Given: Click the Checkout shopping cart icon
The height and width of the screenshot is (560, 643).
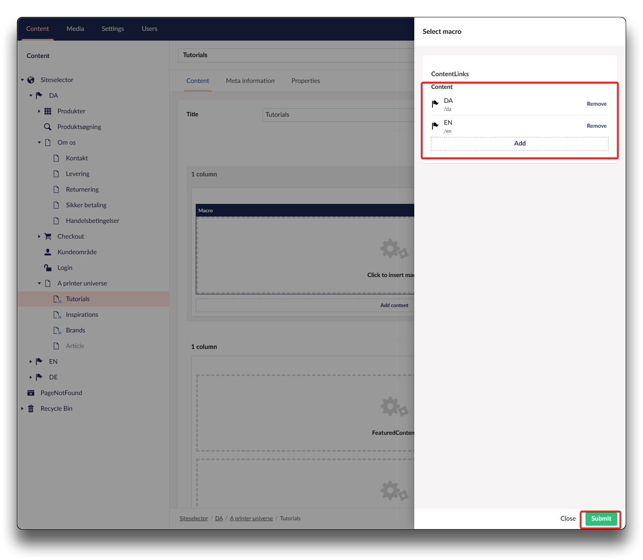Looking at the screenshot, I should (x=48, y=236).
